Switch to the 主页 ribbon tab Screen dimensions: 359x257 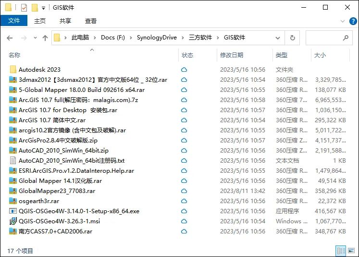click(40, 21)
